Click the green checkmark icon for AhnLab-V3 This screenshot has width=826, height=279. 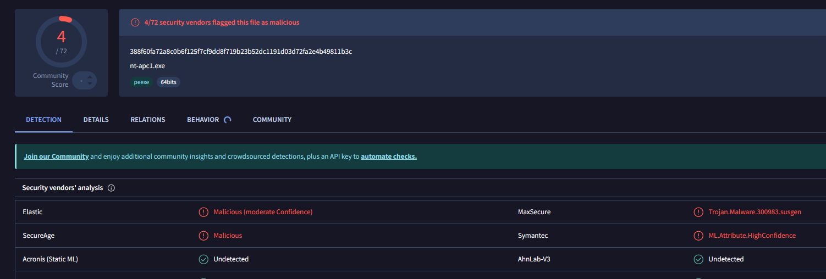pyautogui.click(x=698, y=259)
